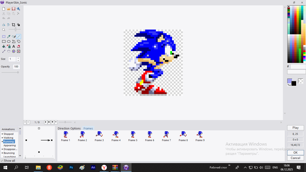Select the Bouncing animation
The width and height of the screenshot is (306, 172).
[9, 153]
